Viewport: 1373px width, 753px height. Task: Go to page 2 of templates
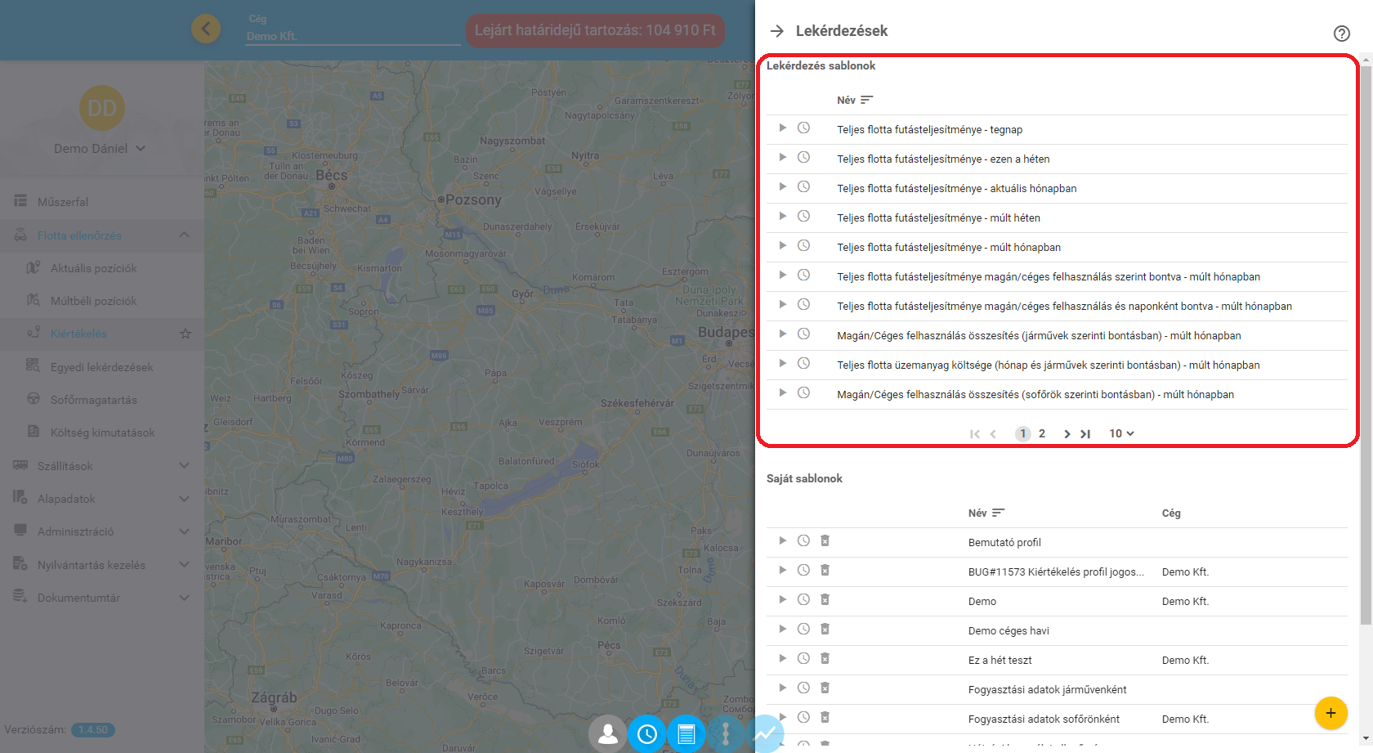(1042, 434)
